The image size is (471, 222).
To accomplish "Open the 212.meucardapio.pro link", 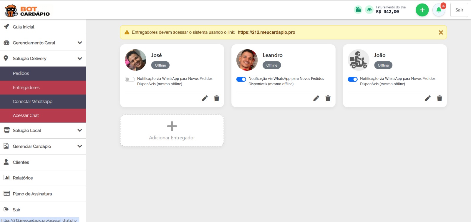I will (x=266, y=32).
